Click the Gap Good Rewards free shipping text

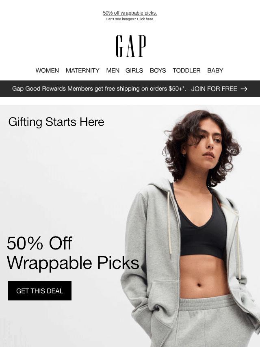coord(99,89)
